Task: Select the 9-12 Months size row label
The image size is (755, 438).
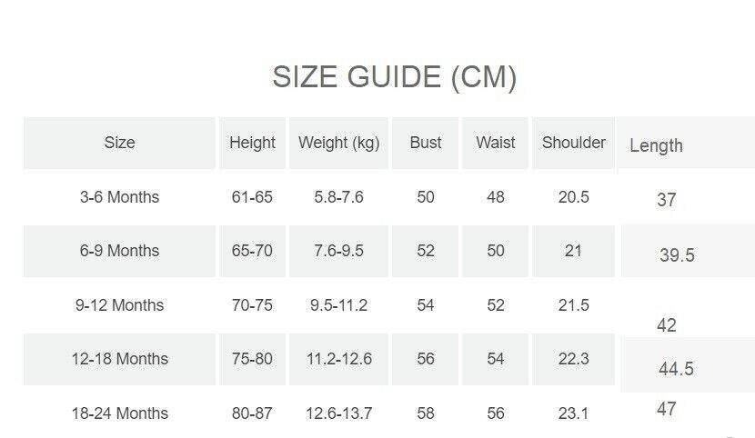Action: (119, 305)
